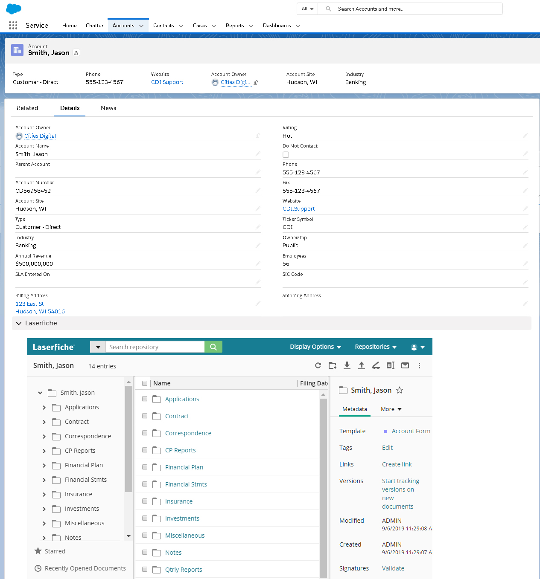Viewport: 540px width, 579px height.
Task: Open the Repositories dropdown
Action: coord(376,347)
